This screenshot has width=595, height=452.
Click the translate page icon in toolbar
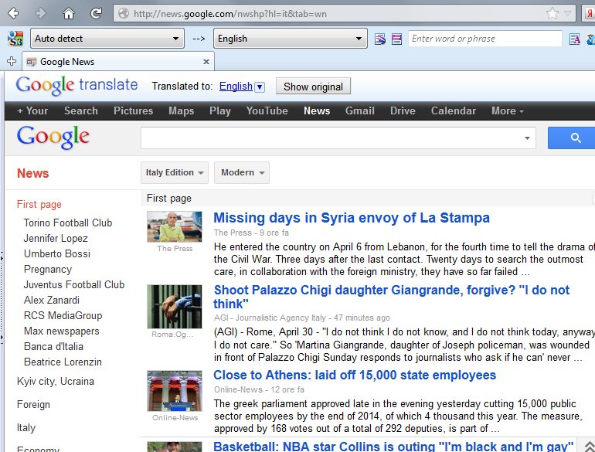coord(380,39)
